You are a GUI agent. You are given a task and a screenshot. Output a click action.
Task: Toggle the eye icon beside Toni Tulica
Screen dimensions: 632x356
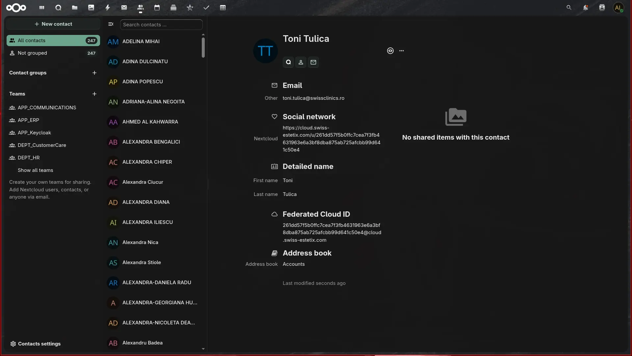[390, 51]
